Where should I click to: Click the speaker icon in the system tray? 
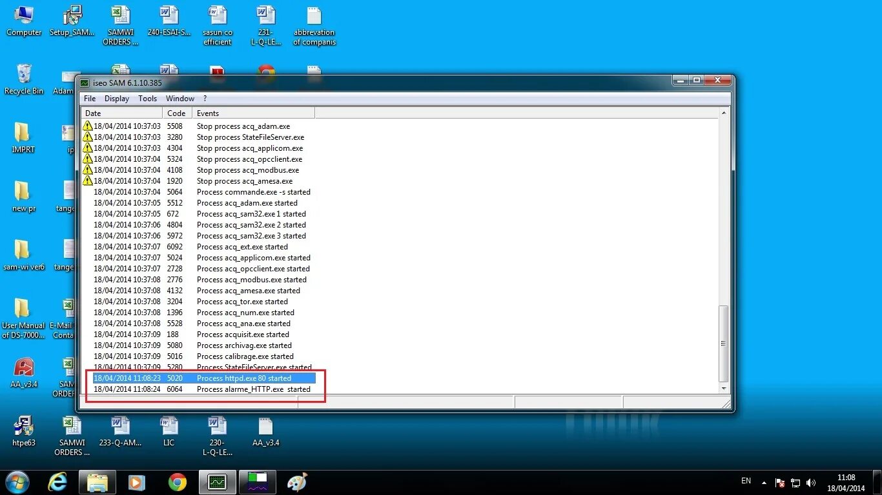tap(811, 482)
